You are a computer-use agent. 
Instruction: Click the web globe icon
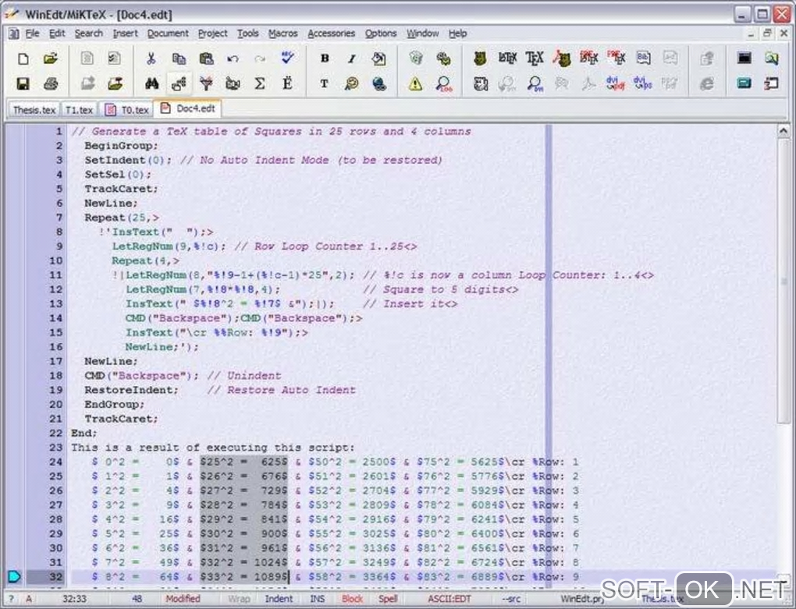378,83
